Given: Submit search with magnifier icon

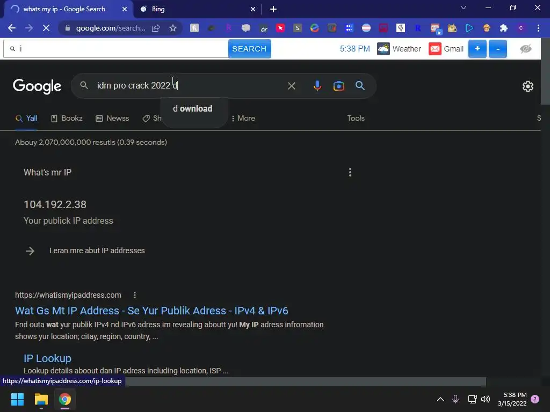Looking at the screenshot, I should 360,86.
